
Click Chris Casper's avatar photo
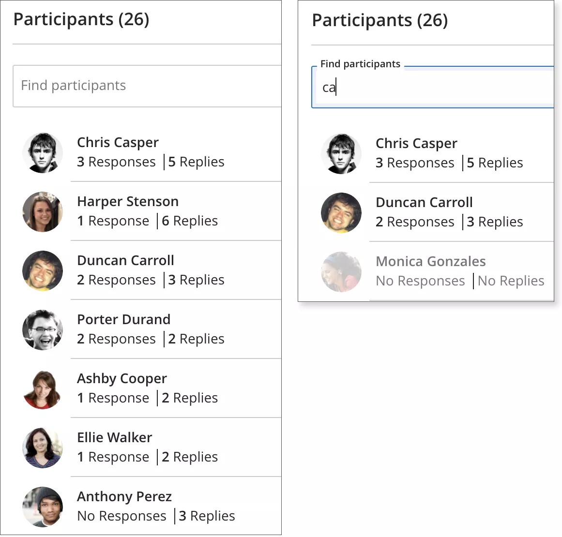tap(43, 152)
